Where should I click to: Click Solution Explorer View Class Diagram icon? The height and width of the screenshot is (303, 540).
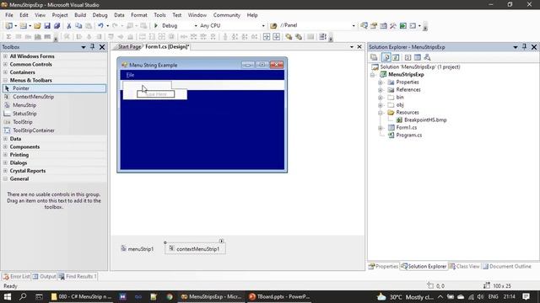pyautogui.click(x=428, y=57)
